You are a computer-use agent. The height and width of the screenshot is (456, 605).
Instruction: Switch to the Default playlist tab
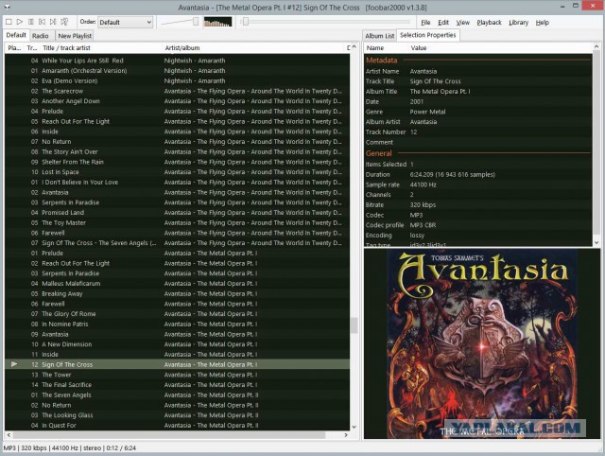[x=16, y=35]
